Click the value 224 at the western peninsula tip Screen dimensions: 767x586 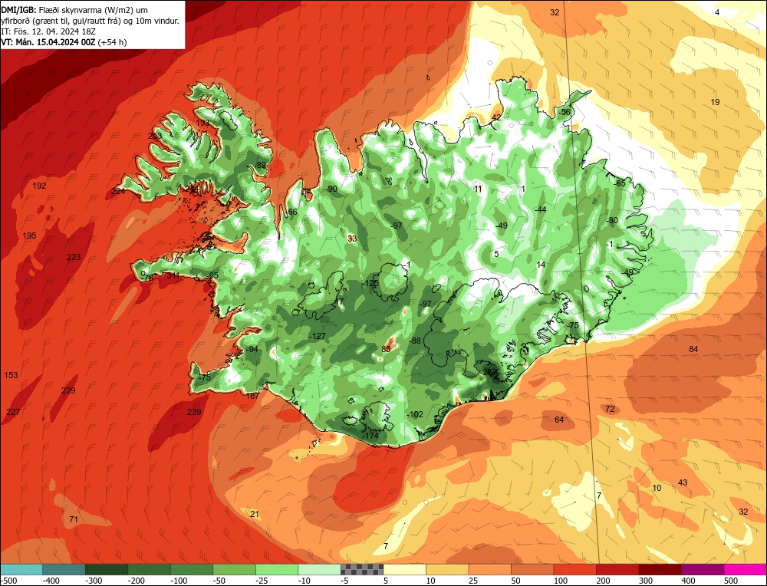tap(118, 191)
